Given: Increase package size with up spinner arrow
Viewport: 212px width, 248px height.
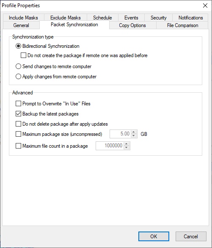Looking at the screenshot, I should pyautogui.click(x=134, y=132).
